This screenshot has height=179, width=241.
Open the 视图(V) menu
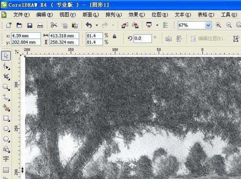[67, 15]
